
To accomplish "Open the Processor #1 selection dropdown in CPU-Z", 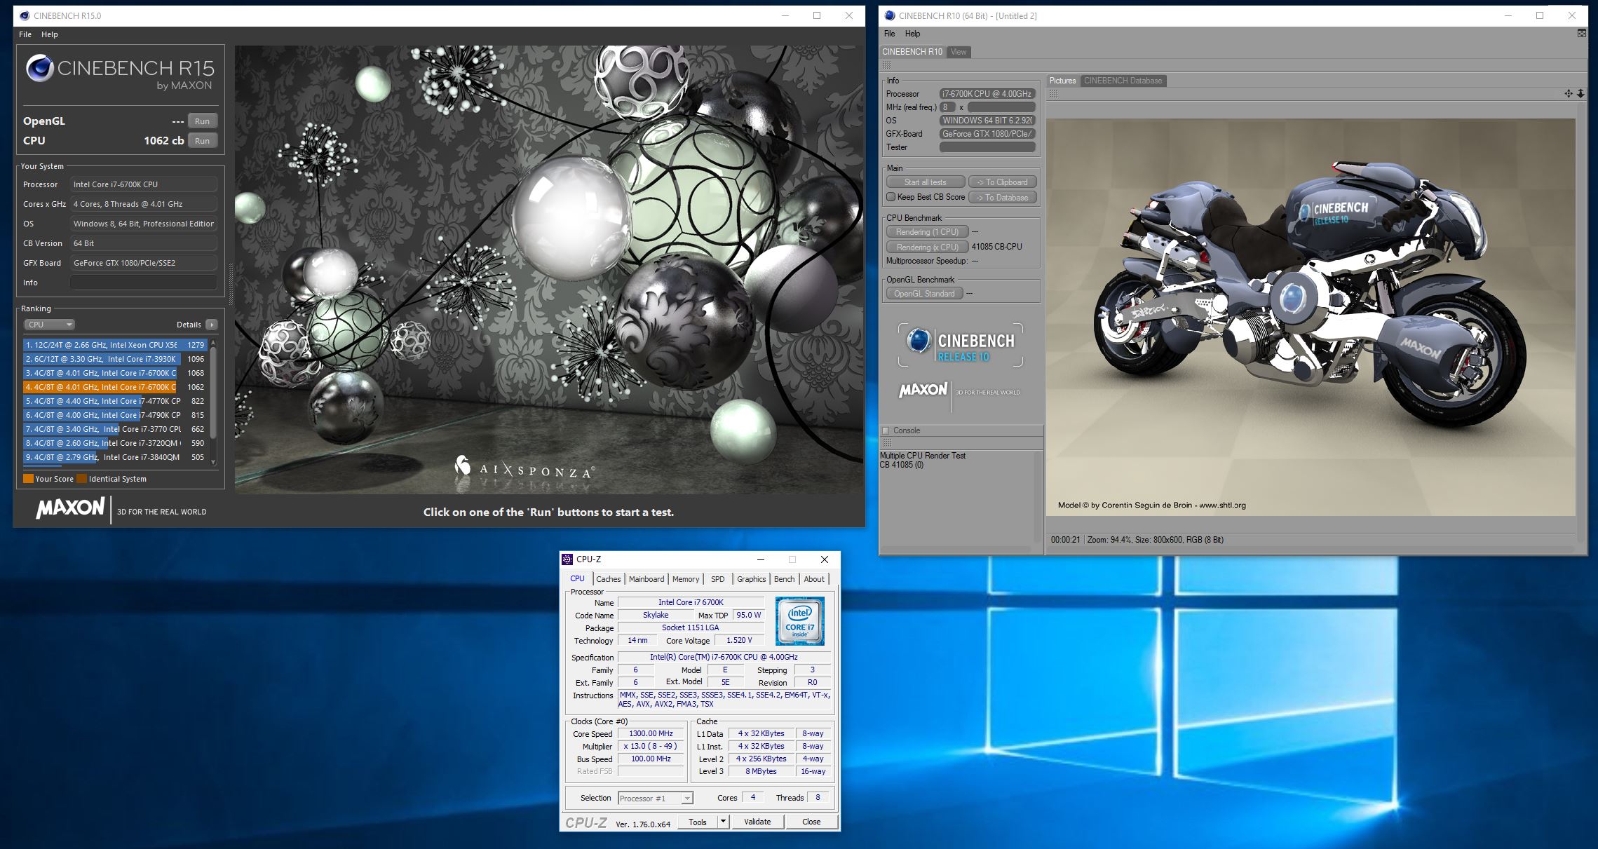I will click(656, 798).
